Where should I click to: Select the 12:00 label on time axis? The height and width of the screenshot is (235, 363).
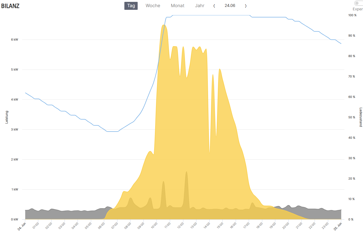tap(180, 225)
